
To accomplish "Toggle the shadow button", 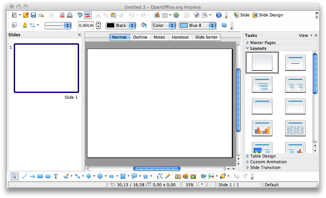I will pos(224,26).
